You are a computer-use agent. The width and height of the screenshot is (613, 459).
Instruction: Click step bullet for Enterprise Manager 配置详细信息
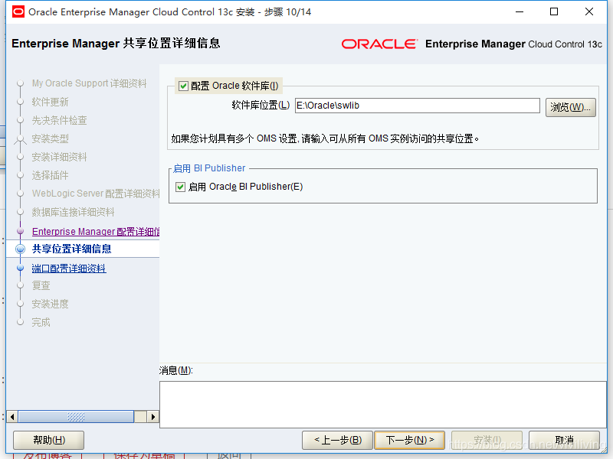[x=21, y=231]
